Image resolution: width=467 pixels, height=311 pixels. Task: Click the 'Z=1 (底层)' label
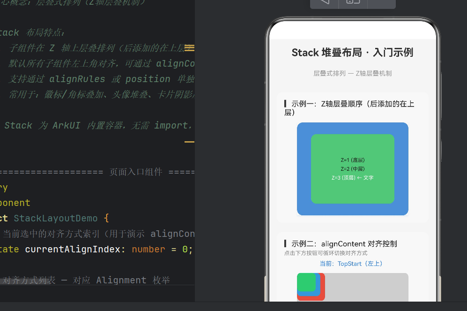(x=353, y=160)
